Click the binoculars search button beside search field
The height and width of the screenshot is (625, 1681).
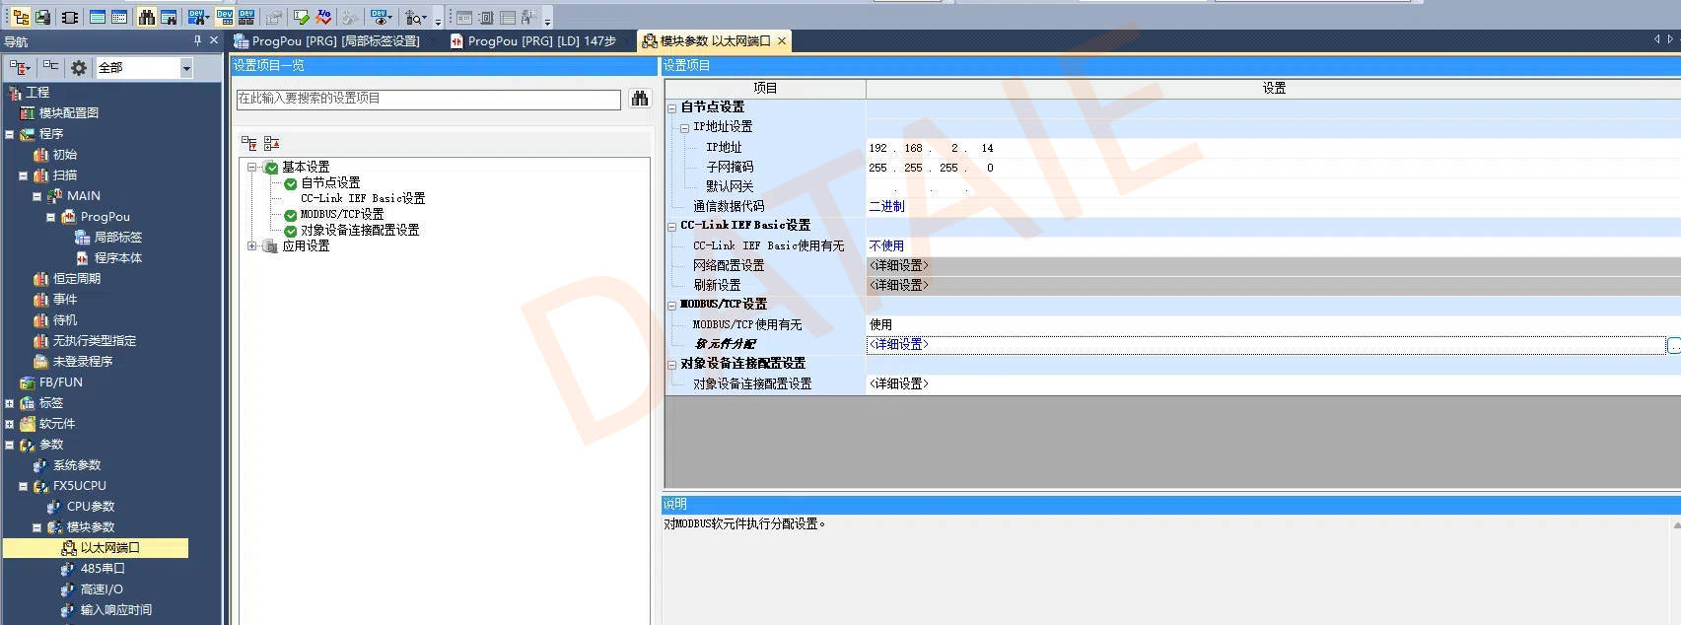pos(640,99)
